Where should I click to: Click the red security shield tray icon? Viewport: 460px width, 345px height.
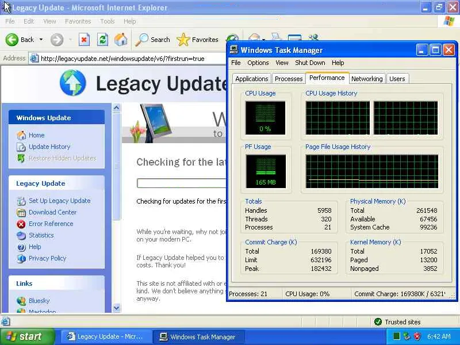coord(417,336)
